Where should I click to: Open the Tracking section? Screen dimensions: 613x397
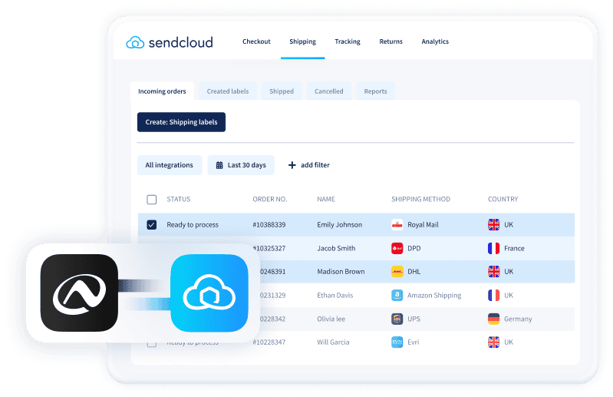coord(347,41)
